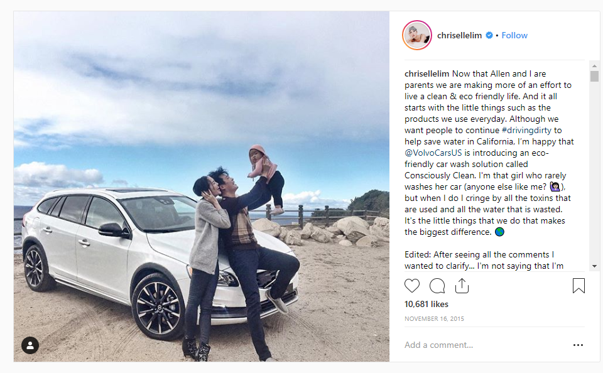Visit the @VolvoCarsUS mention
603x373 pixels.
tap(433, 153)
